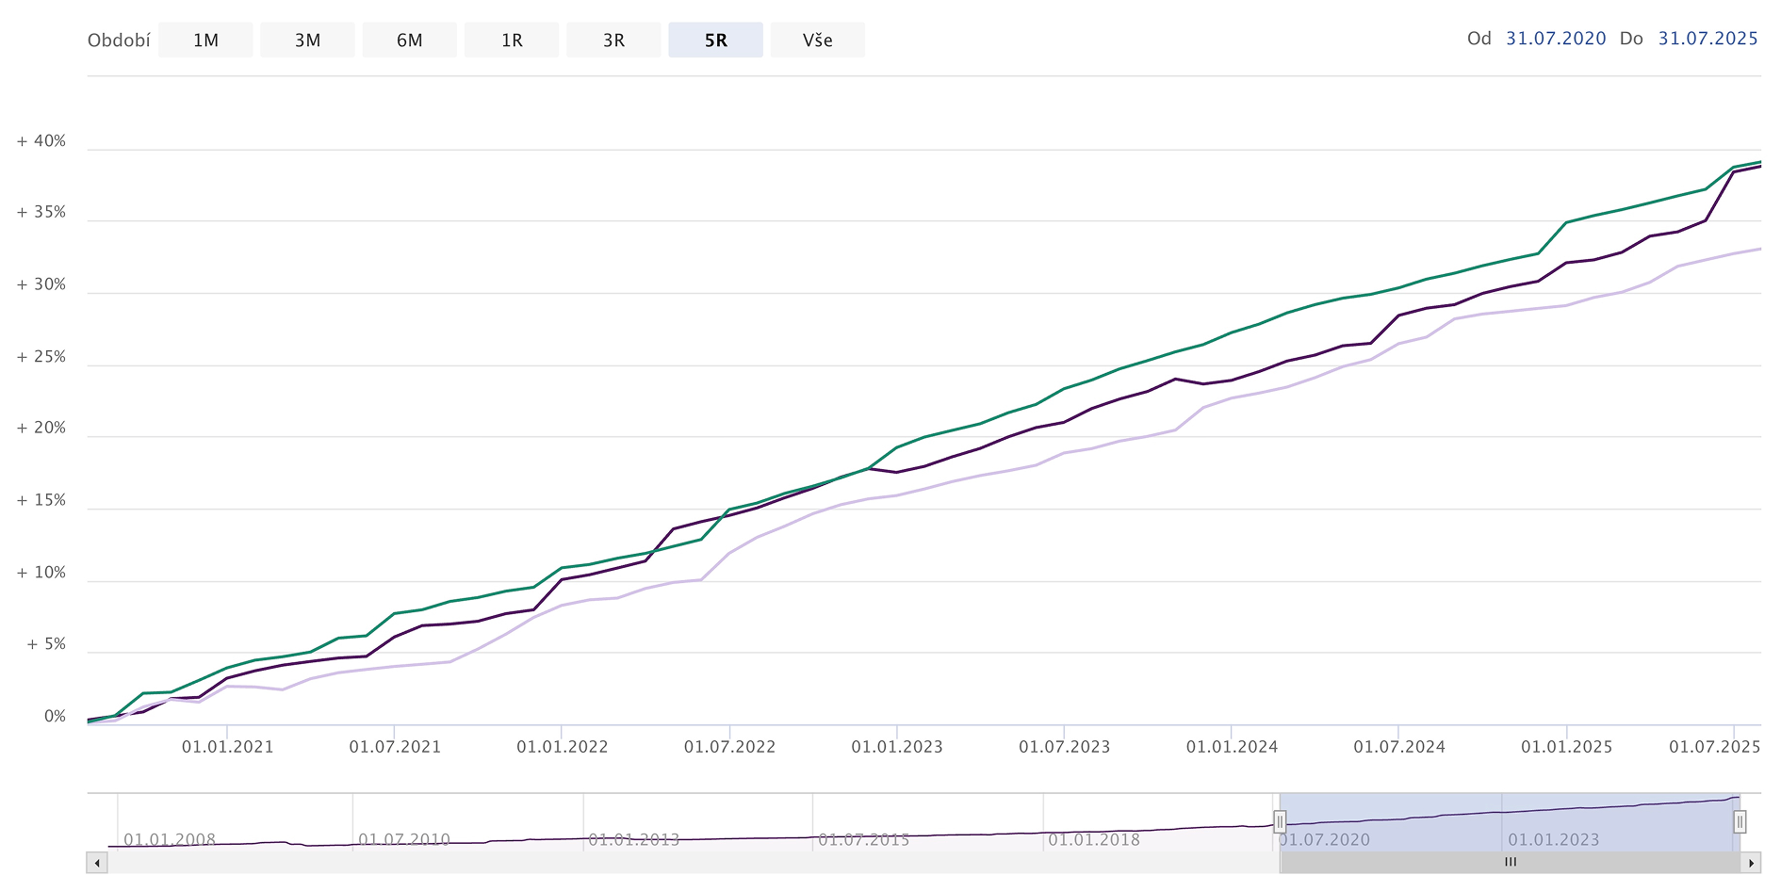The width and height of the screenshot is (1781, 875).
Task: Click the active 5R period button
Action: click(x=715, y=41)
